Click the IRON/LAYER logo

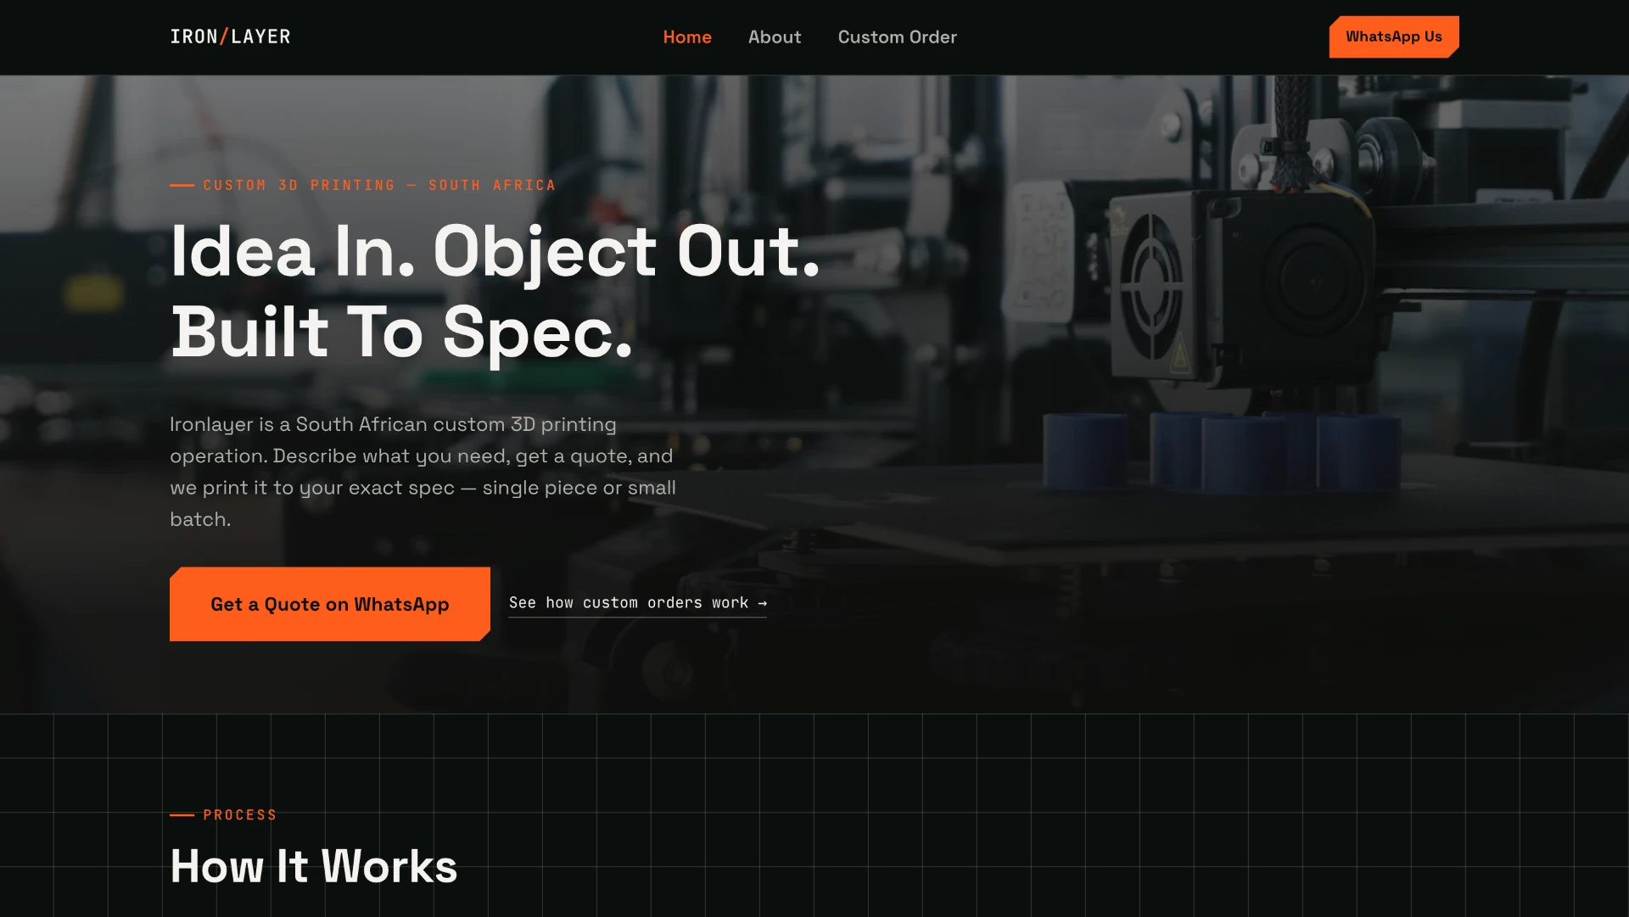(x=230, y=36)
